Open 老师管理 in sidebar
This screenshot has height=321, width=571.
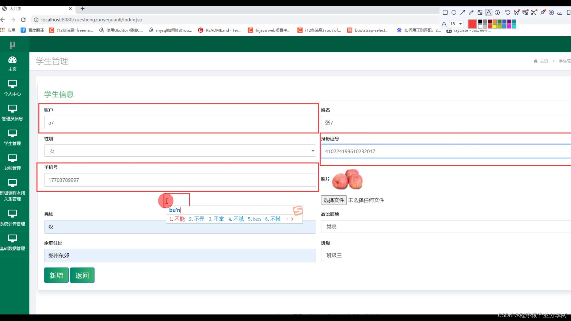12,163
